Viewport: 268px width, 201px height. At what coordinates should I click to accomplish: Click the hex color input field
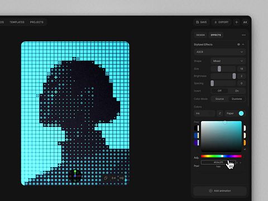[x=218, y=162]
